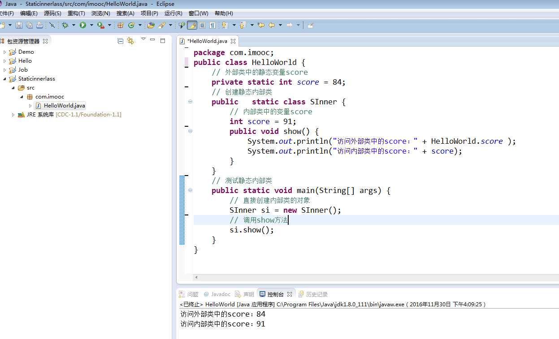Click the Print toolbar icon
559x339 pixels.
point(39,26)
